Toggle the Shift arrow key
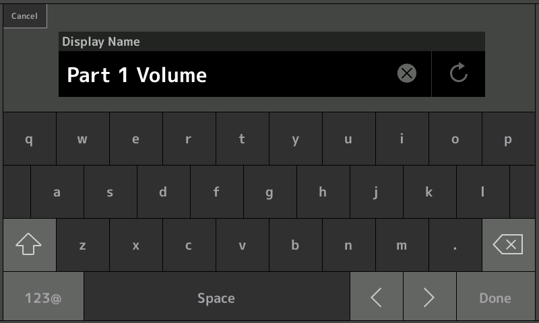539x323 pixels. point(29,246)
